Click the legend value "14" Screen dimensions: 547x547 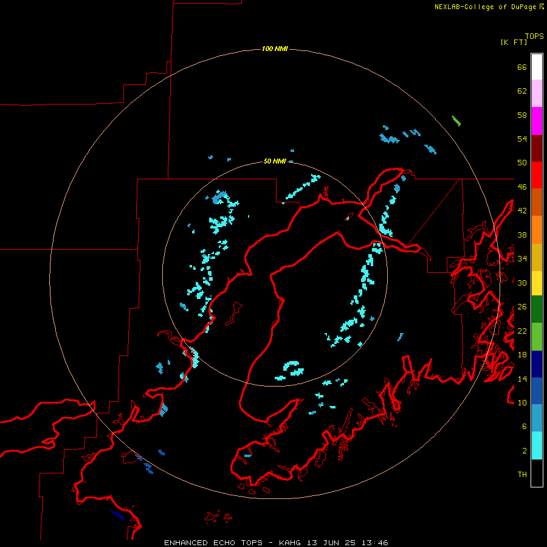coord(522,379)
